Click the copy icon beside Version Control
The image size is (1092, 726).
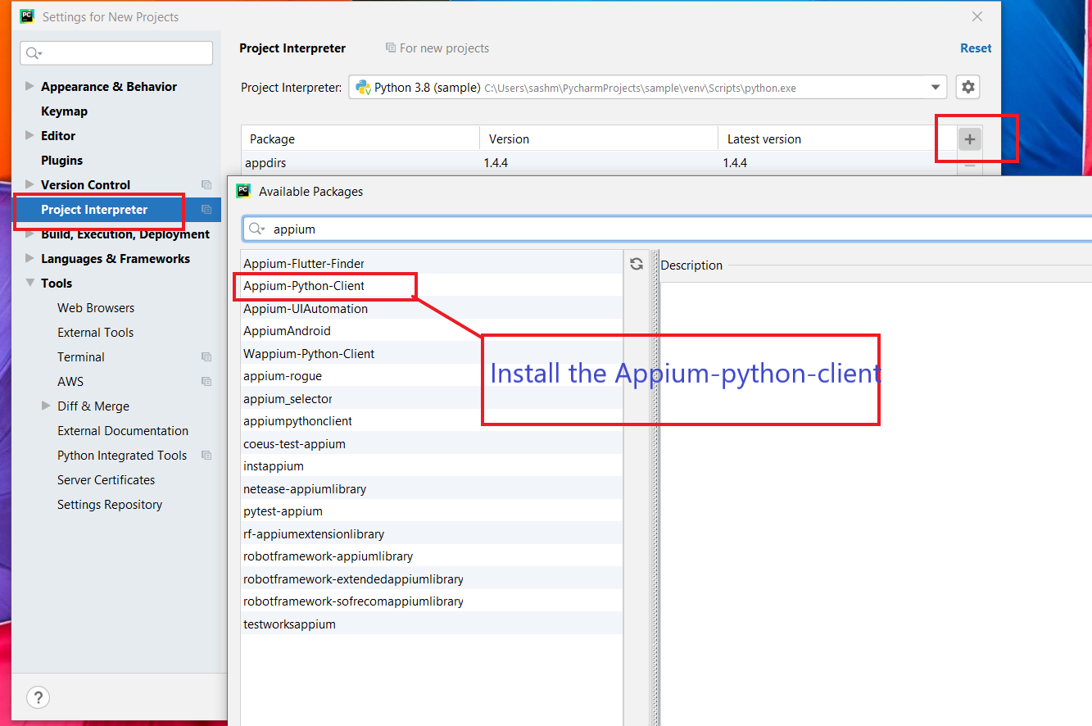206,185
